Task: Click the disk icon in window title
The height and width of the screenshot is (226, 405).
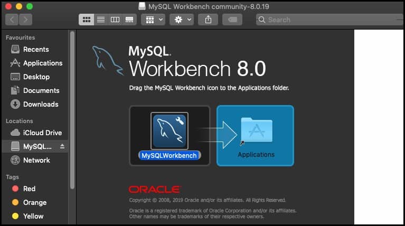Action: point(142,6)
